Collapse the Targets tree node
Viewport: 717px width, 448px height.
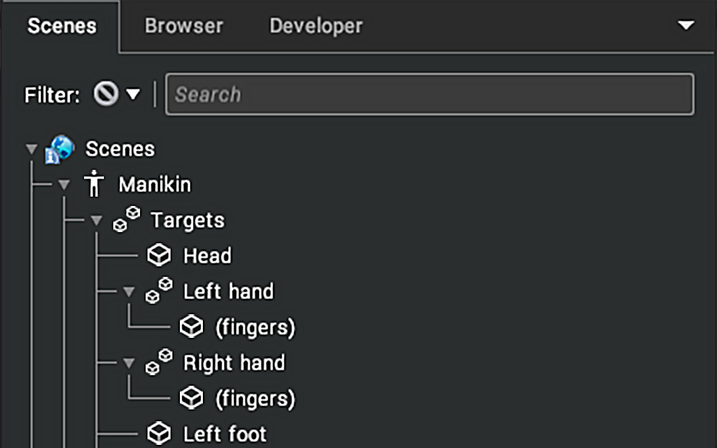tap(96, 220)
